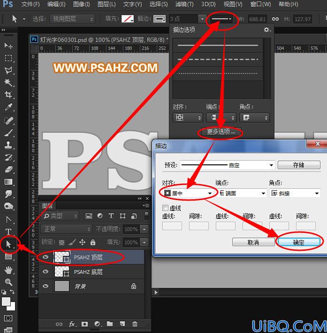Select the Magic Wand tool
The width and height of the screenshot is (327, 333).
pos(8,82)
